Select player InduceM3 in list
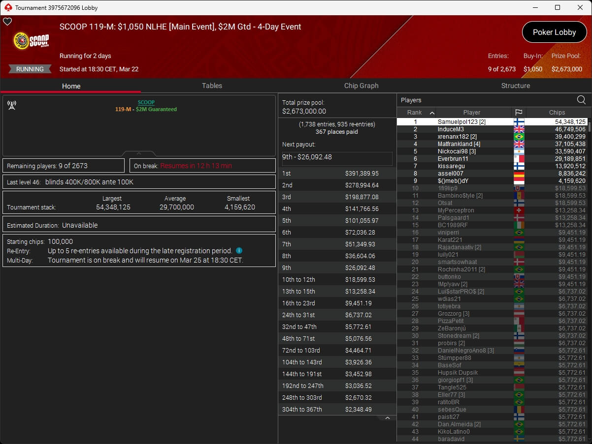Image resolution: width=592 pixels, height=444 pixels. coord(451,129)
